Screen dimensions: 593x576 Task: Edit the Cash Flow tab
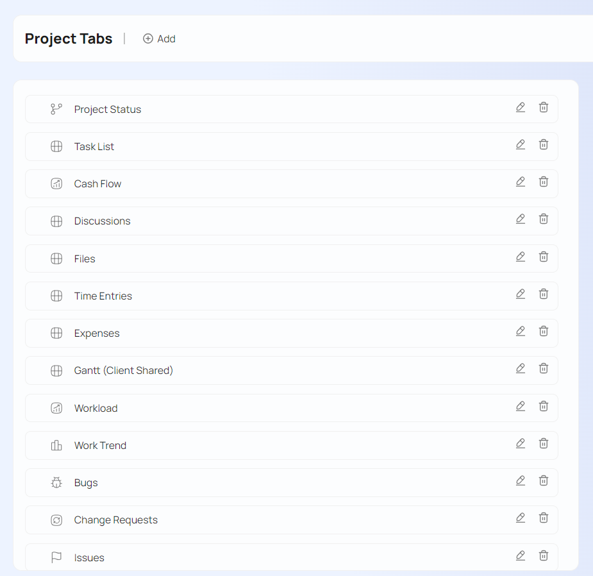pos(521,182)
